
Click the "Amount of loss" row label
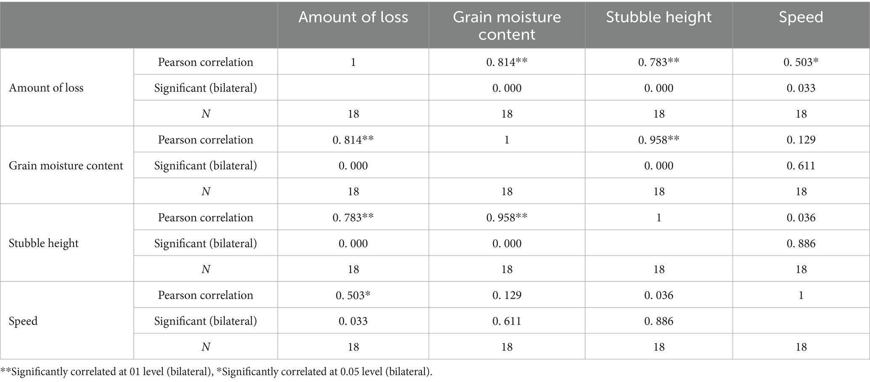click(x=46, y=88)
